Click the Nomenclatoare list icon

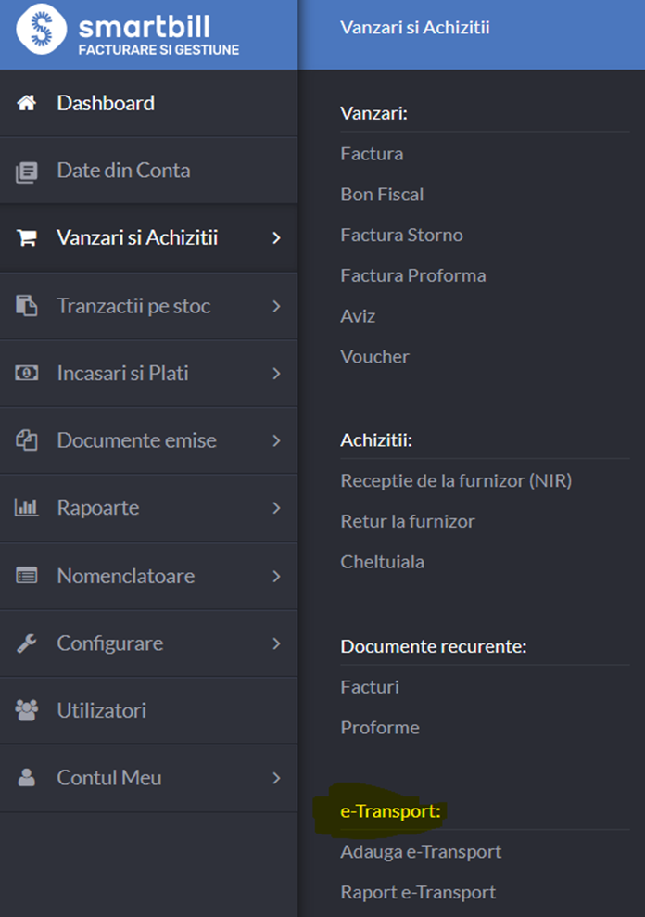tap(26, 576)
